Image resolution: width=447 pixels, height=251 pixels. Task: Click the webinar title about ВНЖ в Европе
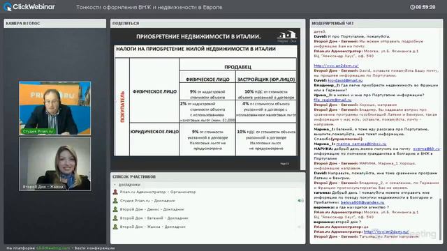[149, 8]
